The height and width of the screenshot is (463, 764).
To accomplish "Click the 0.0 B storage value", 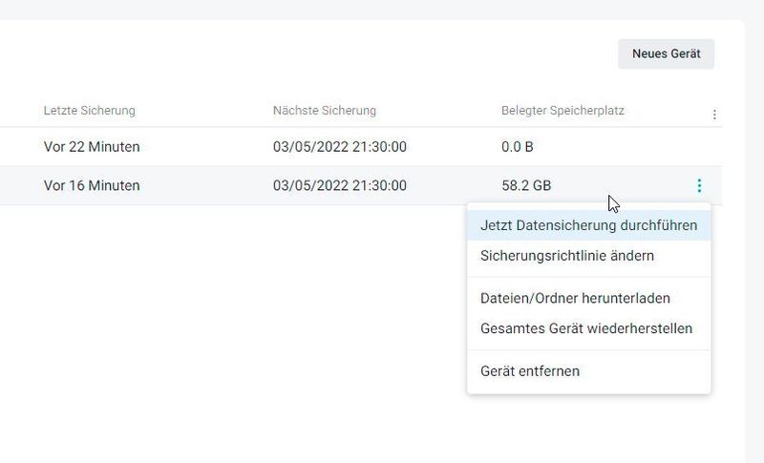I will (x=520, y=147).
